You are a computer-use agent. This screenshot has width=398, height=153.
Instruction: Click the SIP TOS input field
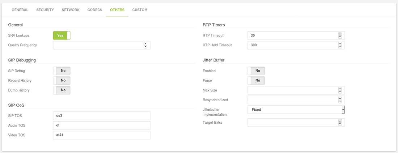[102, 116]
